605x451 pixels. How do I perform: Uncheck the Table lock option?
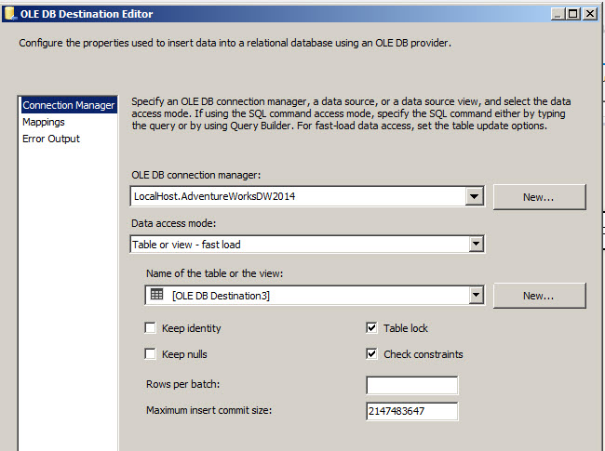coord(371,328)
